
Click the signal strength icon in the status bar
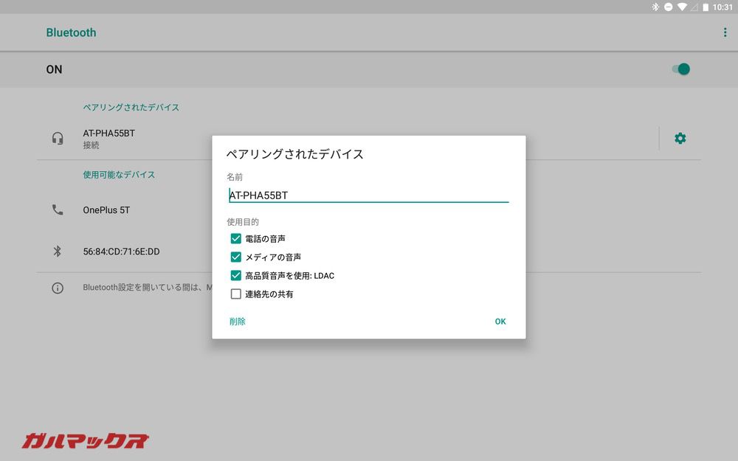coord(694,7)
